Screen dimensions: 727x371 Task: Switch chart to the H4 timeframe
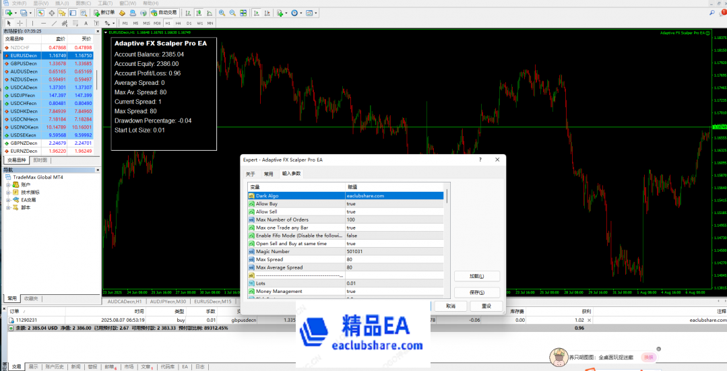(x=179, y=23)
